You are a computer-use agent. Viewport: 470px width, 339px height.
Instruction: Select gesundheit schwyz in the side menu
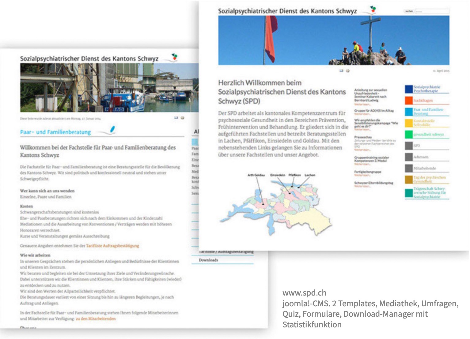(x=428, y=134)
